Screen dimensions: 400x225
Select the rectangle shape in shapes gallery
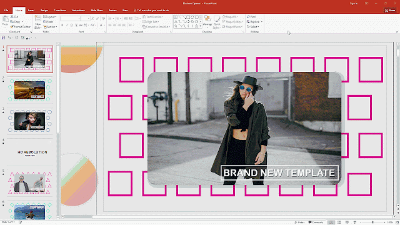coord(188,17)
